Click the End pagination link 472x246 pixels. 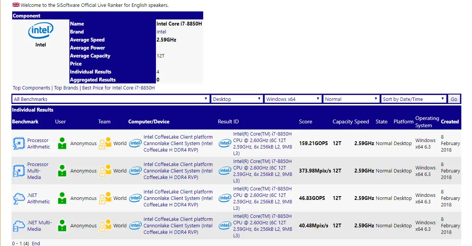(36, 243)
